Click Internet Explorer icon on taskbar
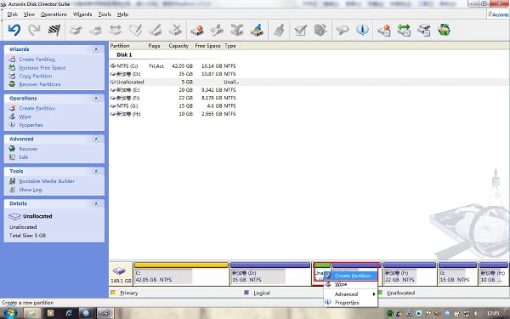Image resolution: width=510 pixels, height=319 pixels. click(69, 313)
